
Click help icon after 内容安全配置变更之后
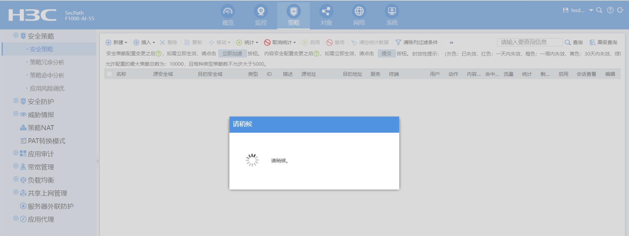(x=316, y=54)
